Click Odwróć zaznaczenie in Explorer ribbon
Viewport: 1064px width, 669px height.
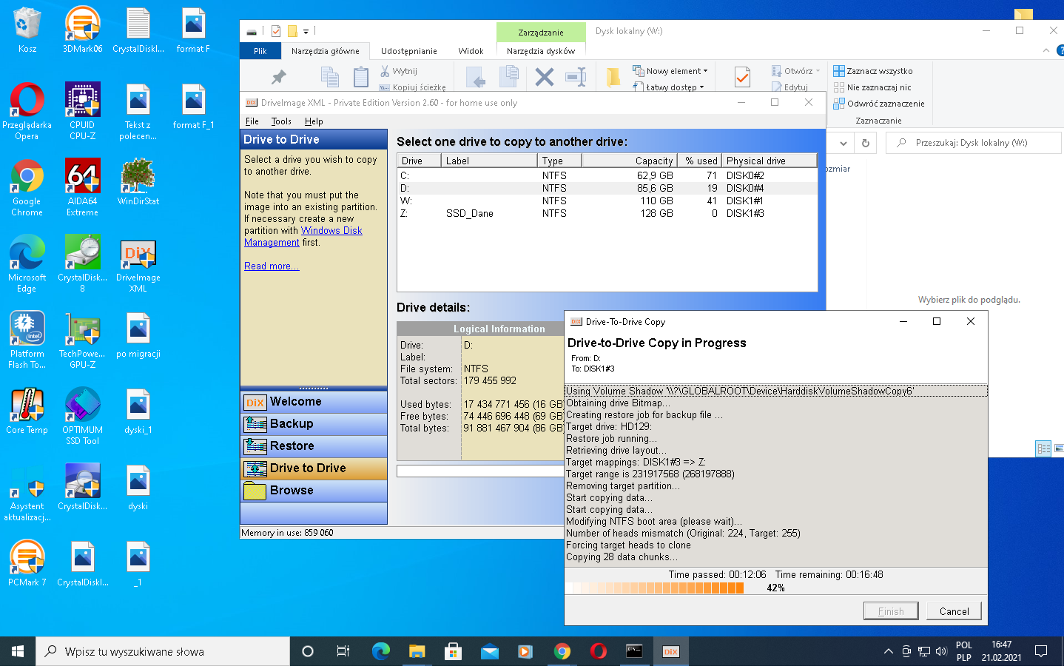879,104
